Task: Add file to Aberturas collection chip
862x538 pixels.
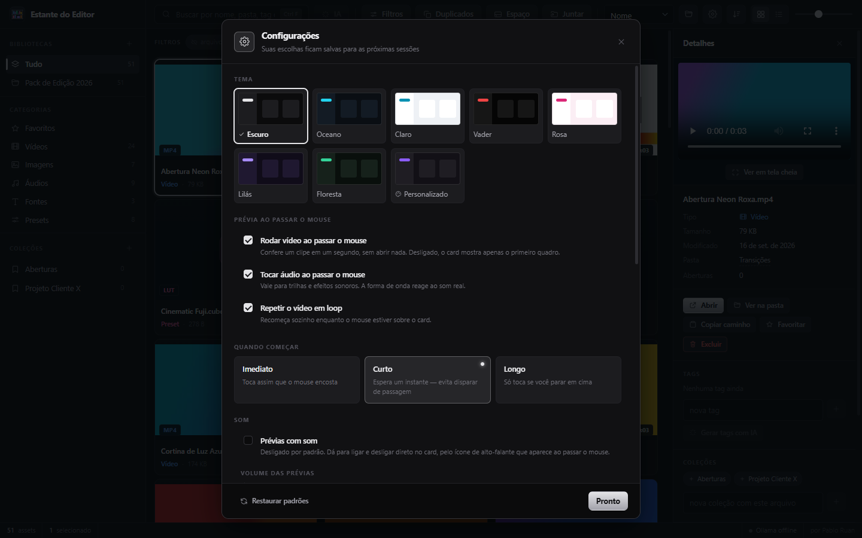Action: click(x=707, y=479)
